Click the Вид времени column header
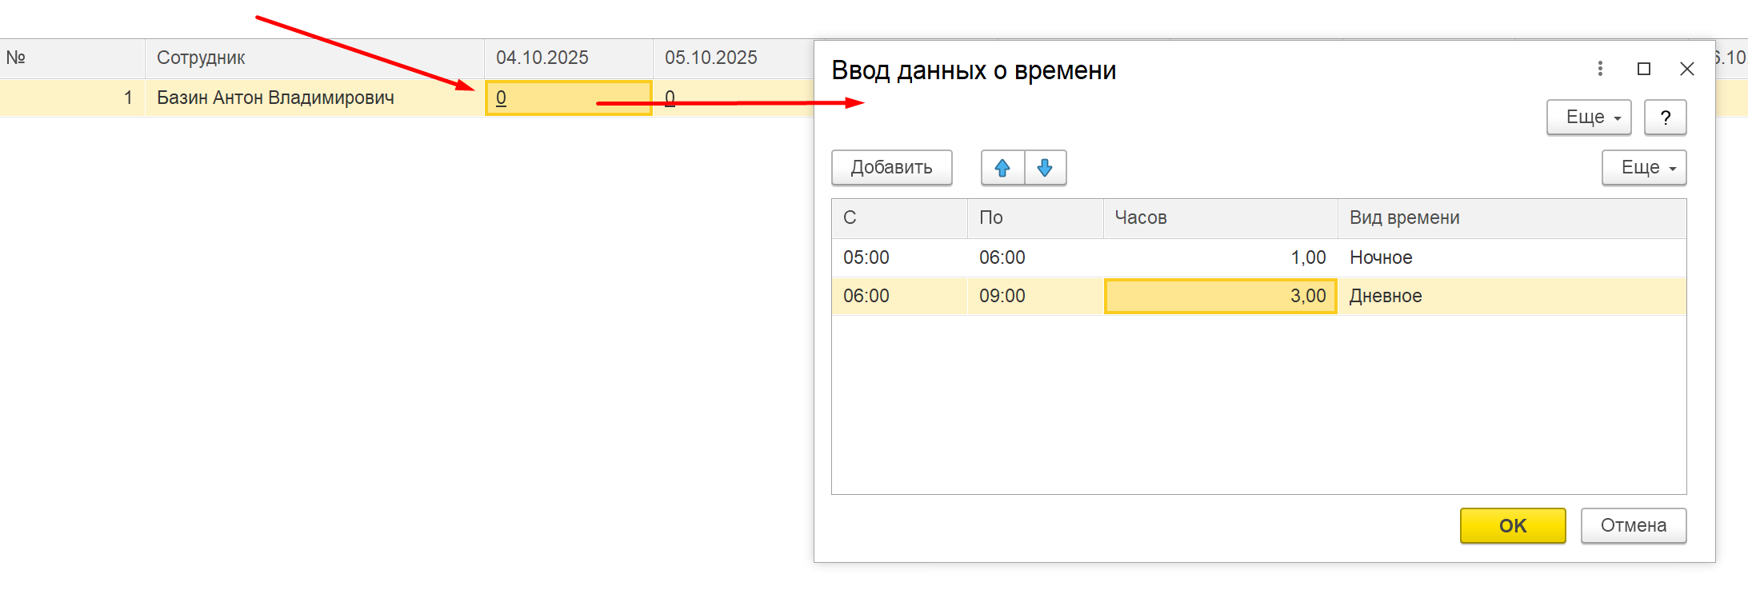 [x=1511, y=217]
